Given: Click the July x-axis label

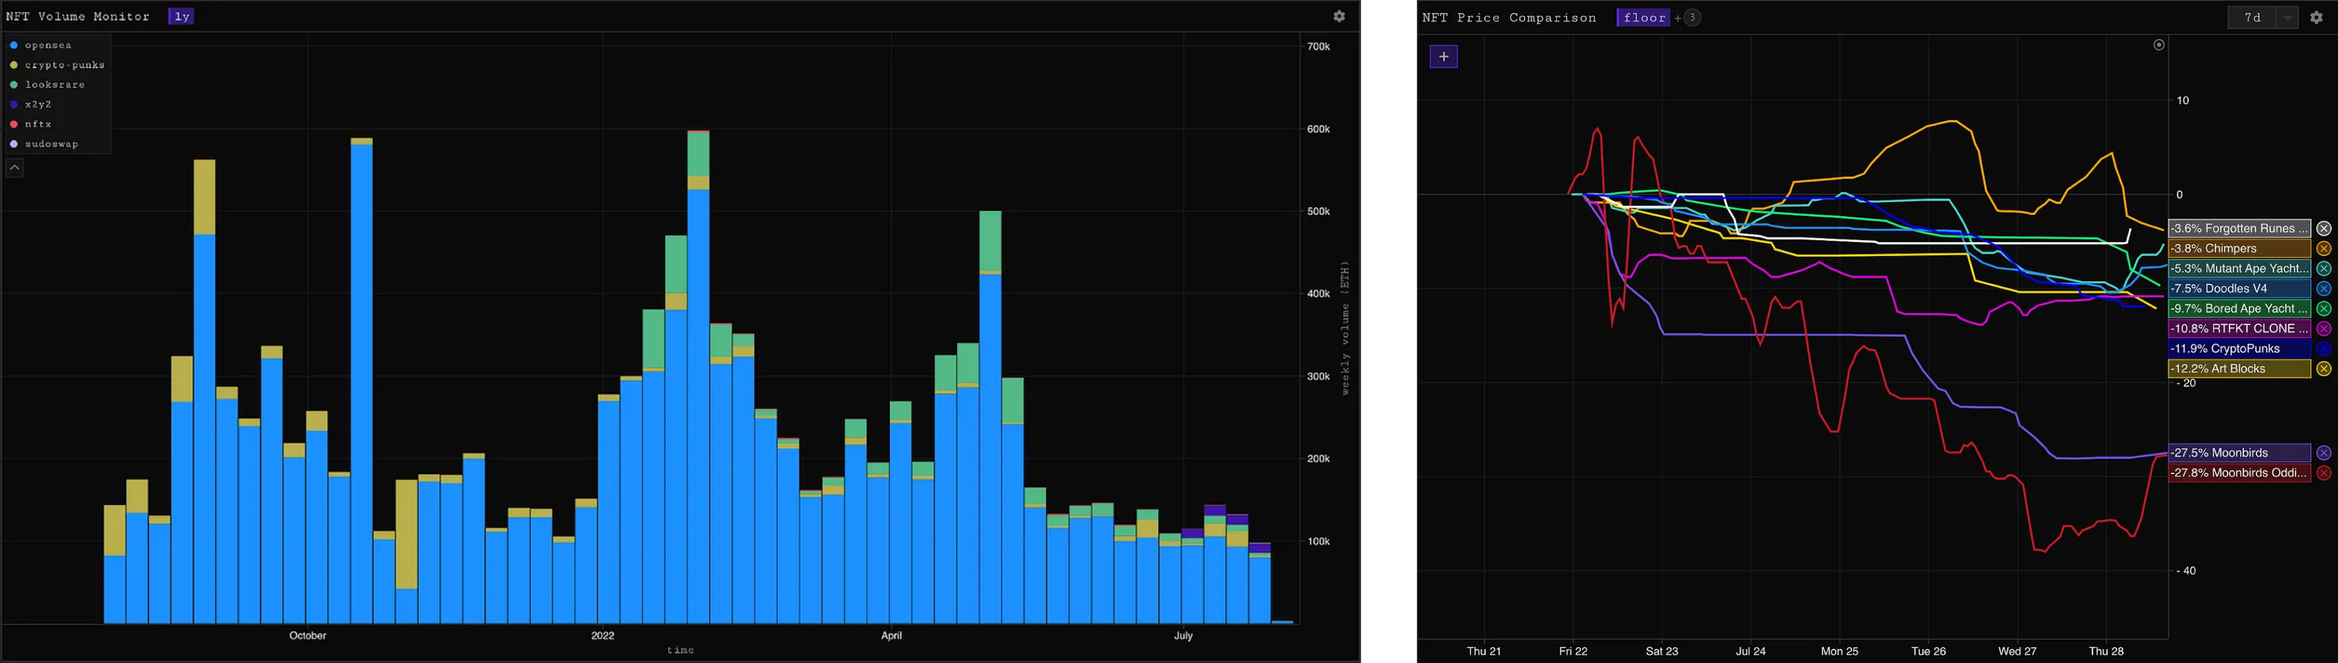Looking at the screenshot, I should tap(1183, 636).
